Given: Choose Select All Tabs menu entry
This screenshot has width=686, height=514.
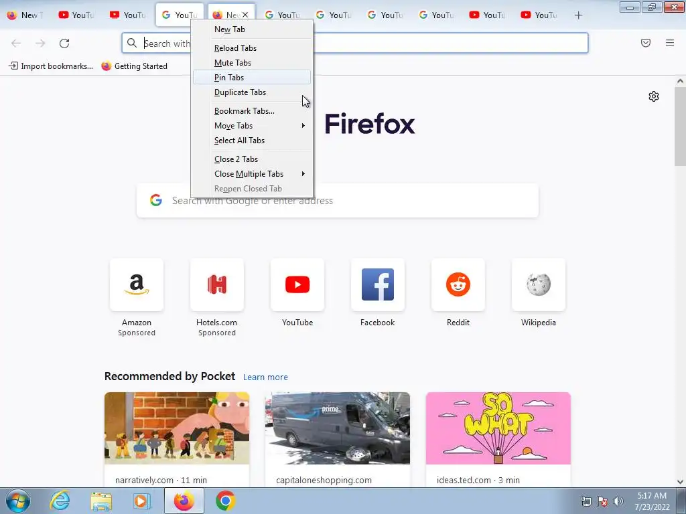Looking at the screenshot, I should pos(252,141).
